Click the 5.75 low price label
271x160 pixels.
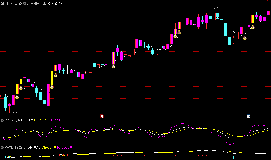[16, 113]
